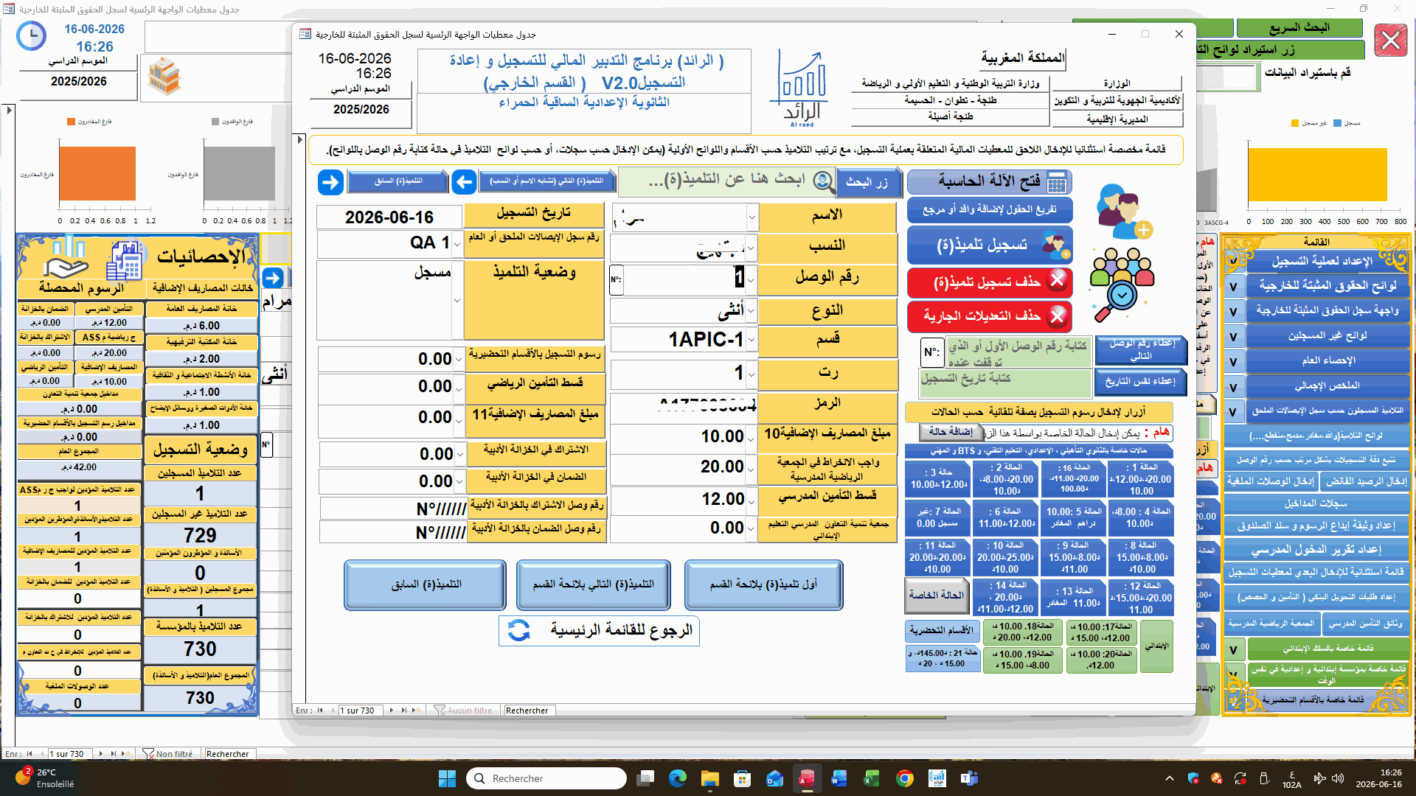Open the النسب combo box dropdown
This screenshot has width=1416, height=796.
click(x=752, y=248)
